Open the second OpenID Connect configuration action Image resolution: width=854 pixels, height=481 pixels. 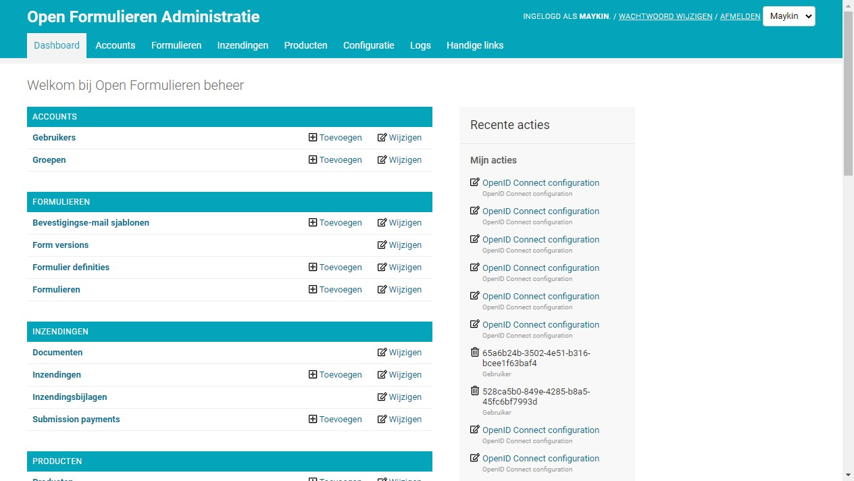pyautogui.click(x=541, y=211)
